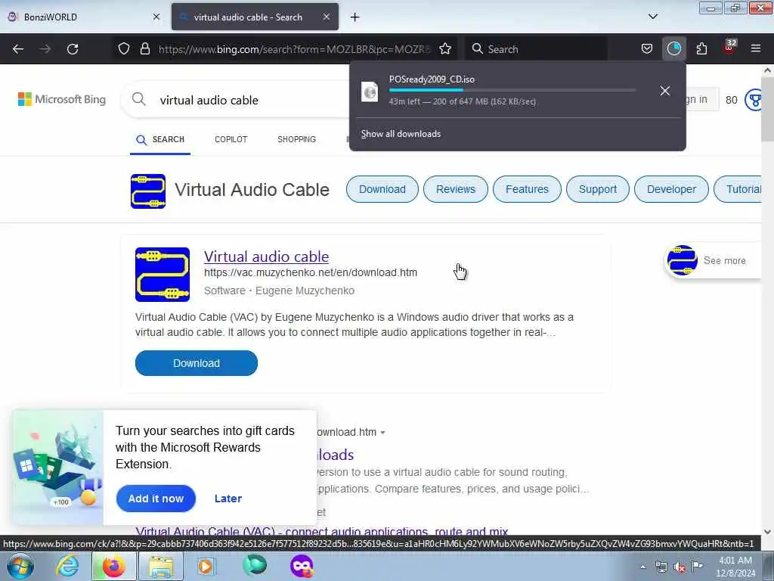Click the Firefox address bar URL
Screen dimensions: 774x581
click(x=294, y=49)
